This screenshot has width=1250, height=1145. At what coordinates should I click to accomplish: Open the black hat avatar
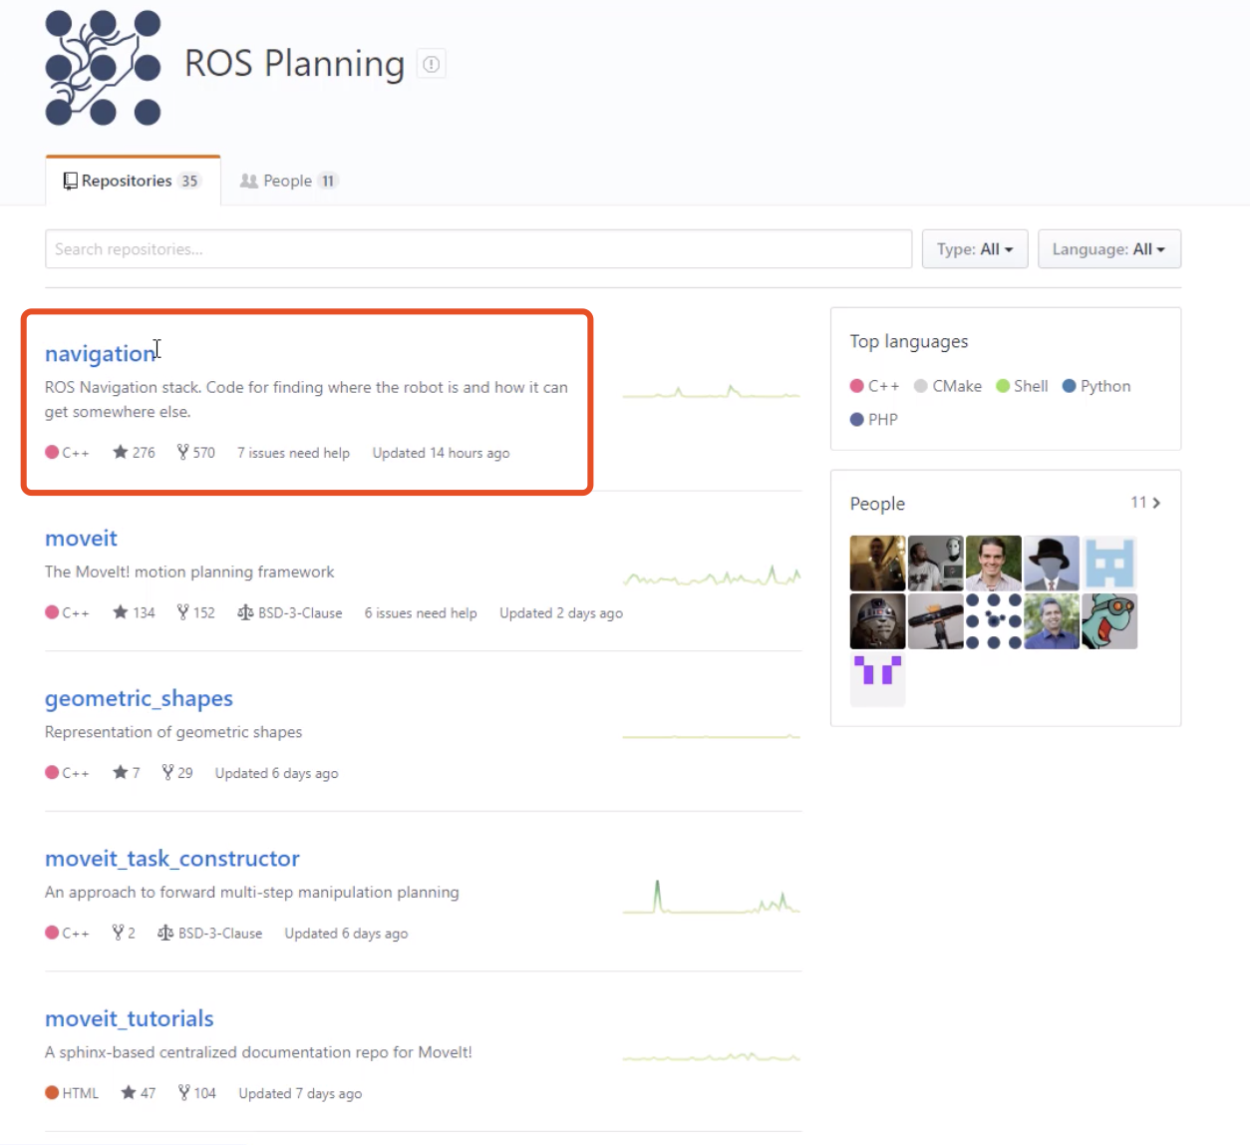point(1051,563)
